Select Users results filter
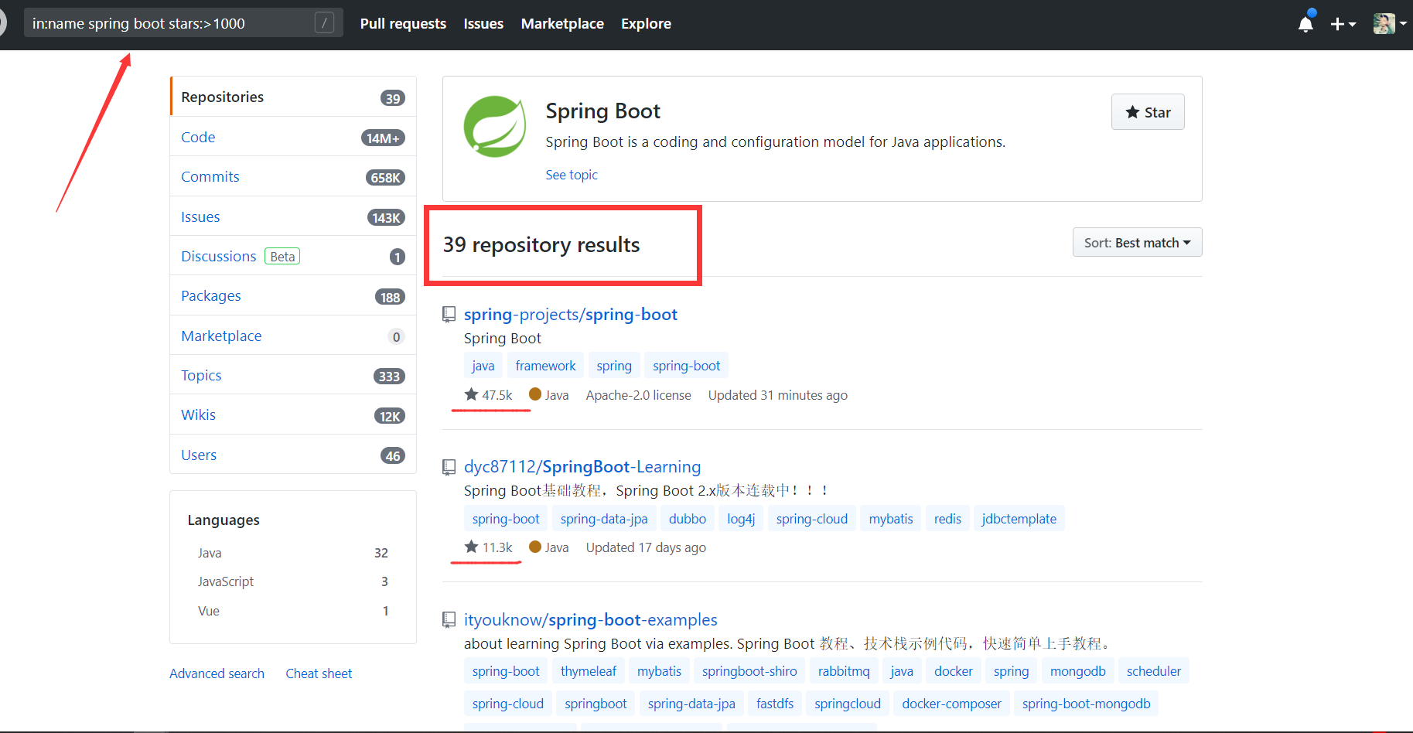The height and width of the screenshot is (733, 1413). pos(293,455)
